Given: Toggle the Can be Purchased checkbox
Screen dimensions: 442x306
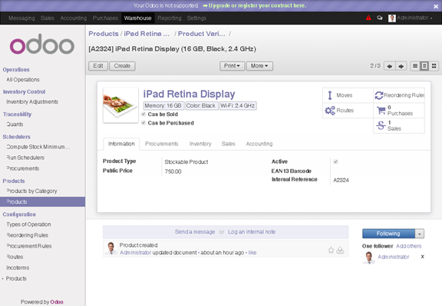Looking at the screenshot, I should pyautogui.click(x=143, y=122).
